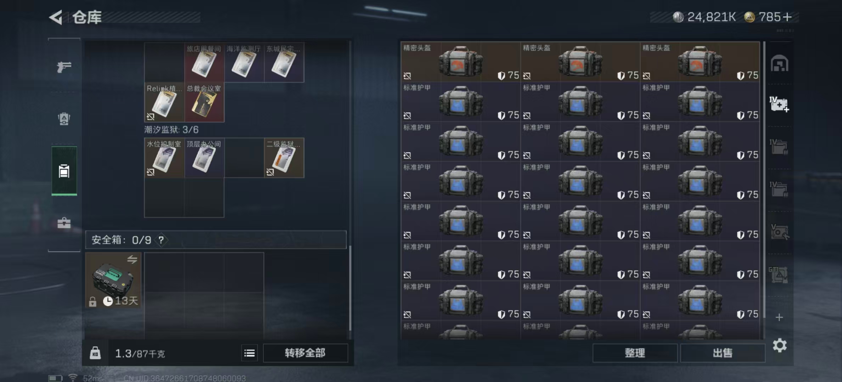Toggle the weight lock icon
Viewport: 842px width, 382px height.
[95, 353]
